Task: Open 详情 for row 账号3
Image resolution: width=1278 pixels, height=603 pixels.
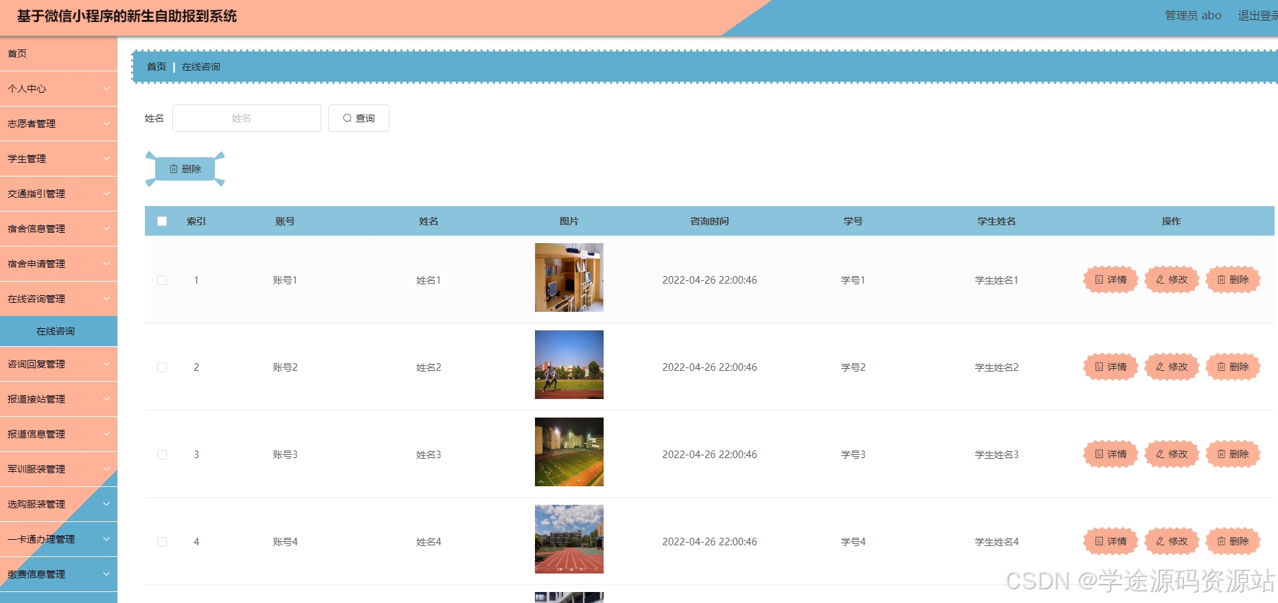Action: (1110, 454)
